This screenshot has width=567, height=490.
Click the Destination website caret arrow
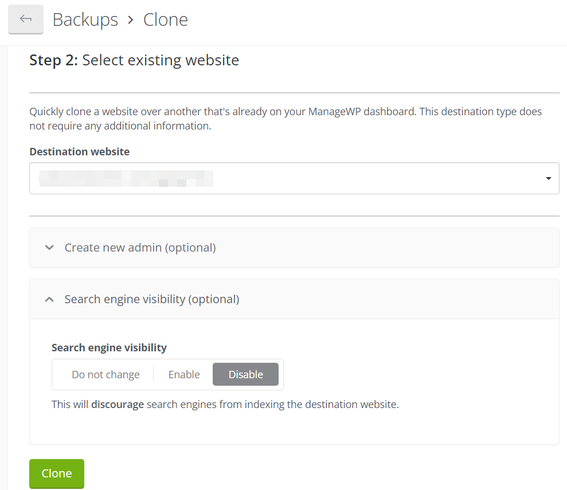click(548, 179)
